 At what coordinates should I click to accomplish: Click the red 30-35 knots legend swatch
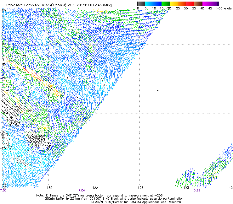pyautogui.click(x=190, y=4)
